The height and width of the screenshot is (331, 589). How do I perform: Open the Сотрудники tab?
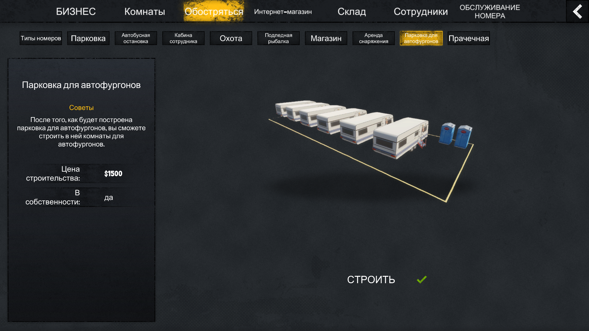point(421,12)
